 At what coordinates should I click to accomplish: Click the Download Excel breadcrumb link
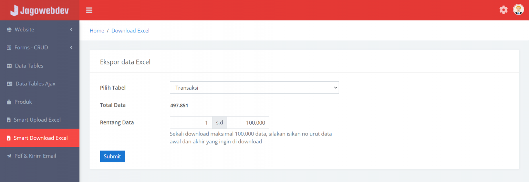tap(130, 31)
